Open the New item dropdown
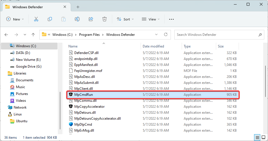This screenshot has width=268, height=141. coord(15,19)
